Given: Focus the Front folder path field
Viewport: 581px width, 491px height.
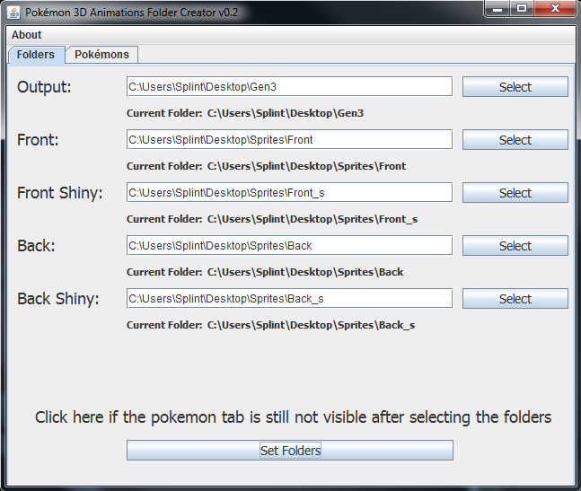Looking at the screenshot, I should tap(288, 140).
